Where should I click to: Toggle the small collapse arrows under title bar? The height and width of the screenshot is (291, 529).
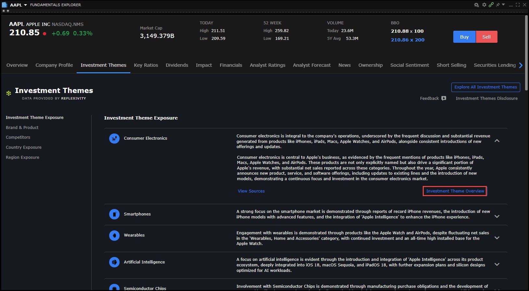point(6,11)
